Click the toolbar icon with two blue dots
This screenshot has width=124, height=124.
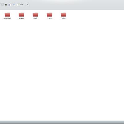click(14, 5)
